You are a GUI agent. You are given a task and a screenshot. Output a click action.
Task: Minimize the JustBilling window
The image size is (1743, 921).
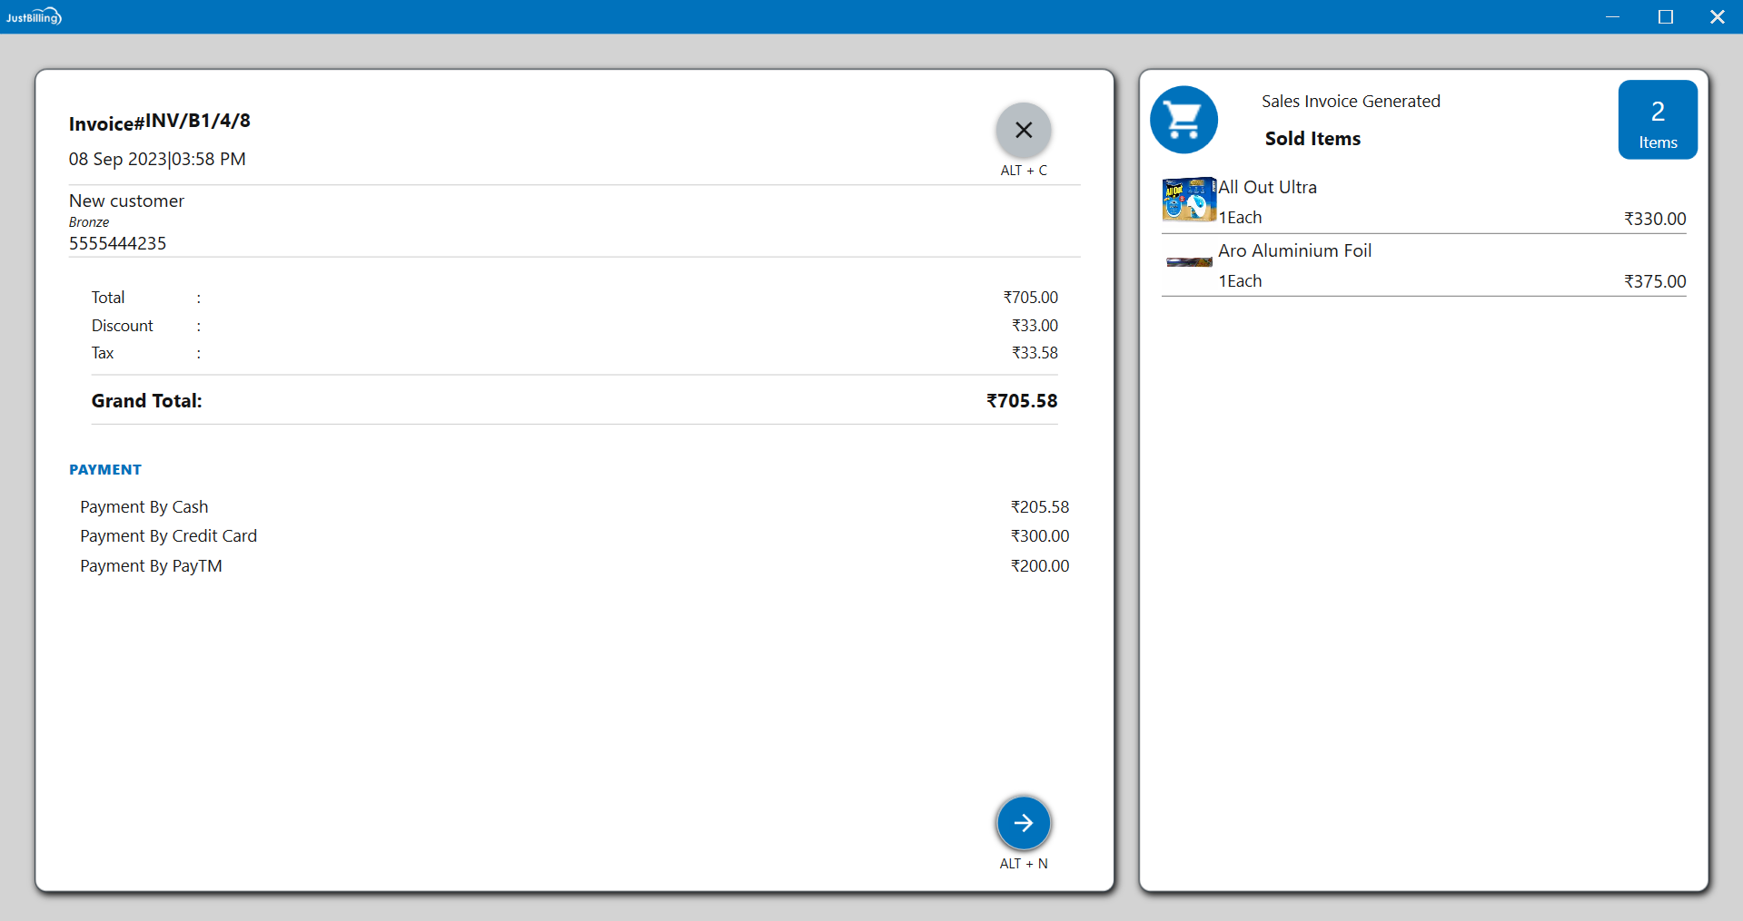coord(1612,16)
